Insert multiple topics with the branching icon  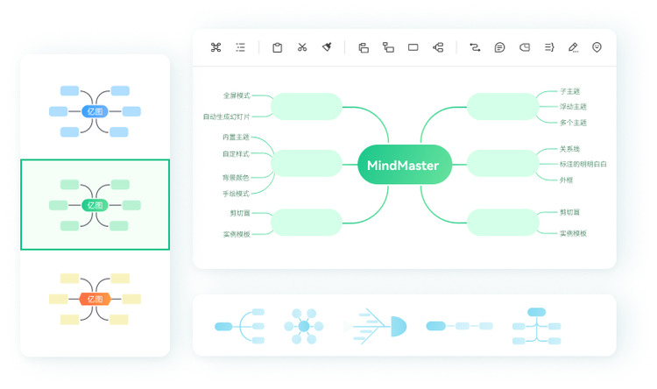(438, 47)
